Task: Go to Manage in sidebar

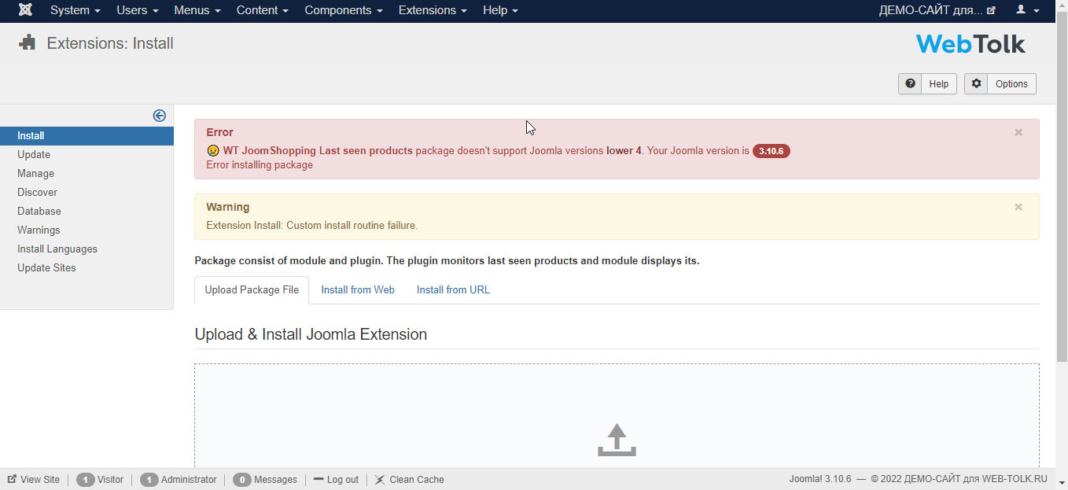Action: click(x=36, y=174)
